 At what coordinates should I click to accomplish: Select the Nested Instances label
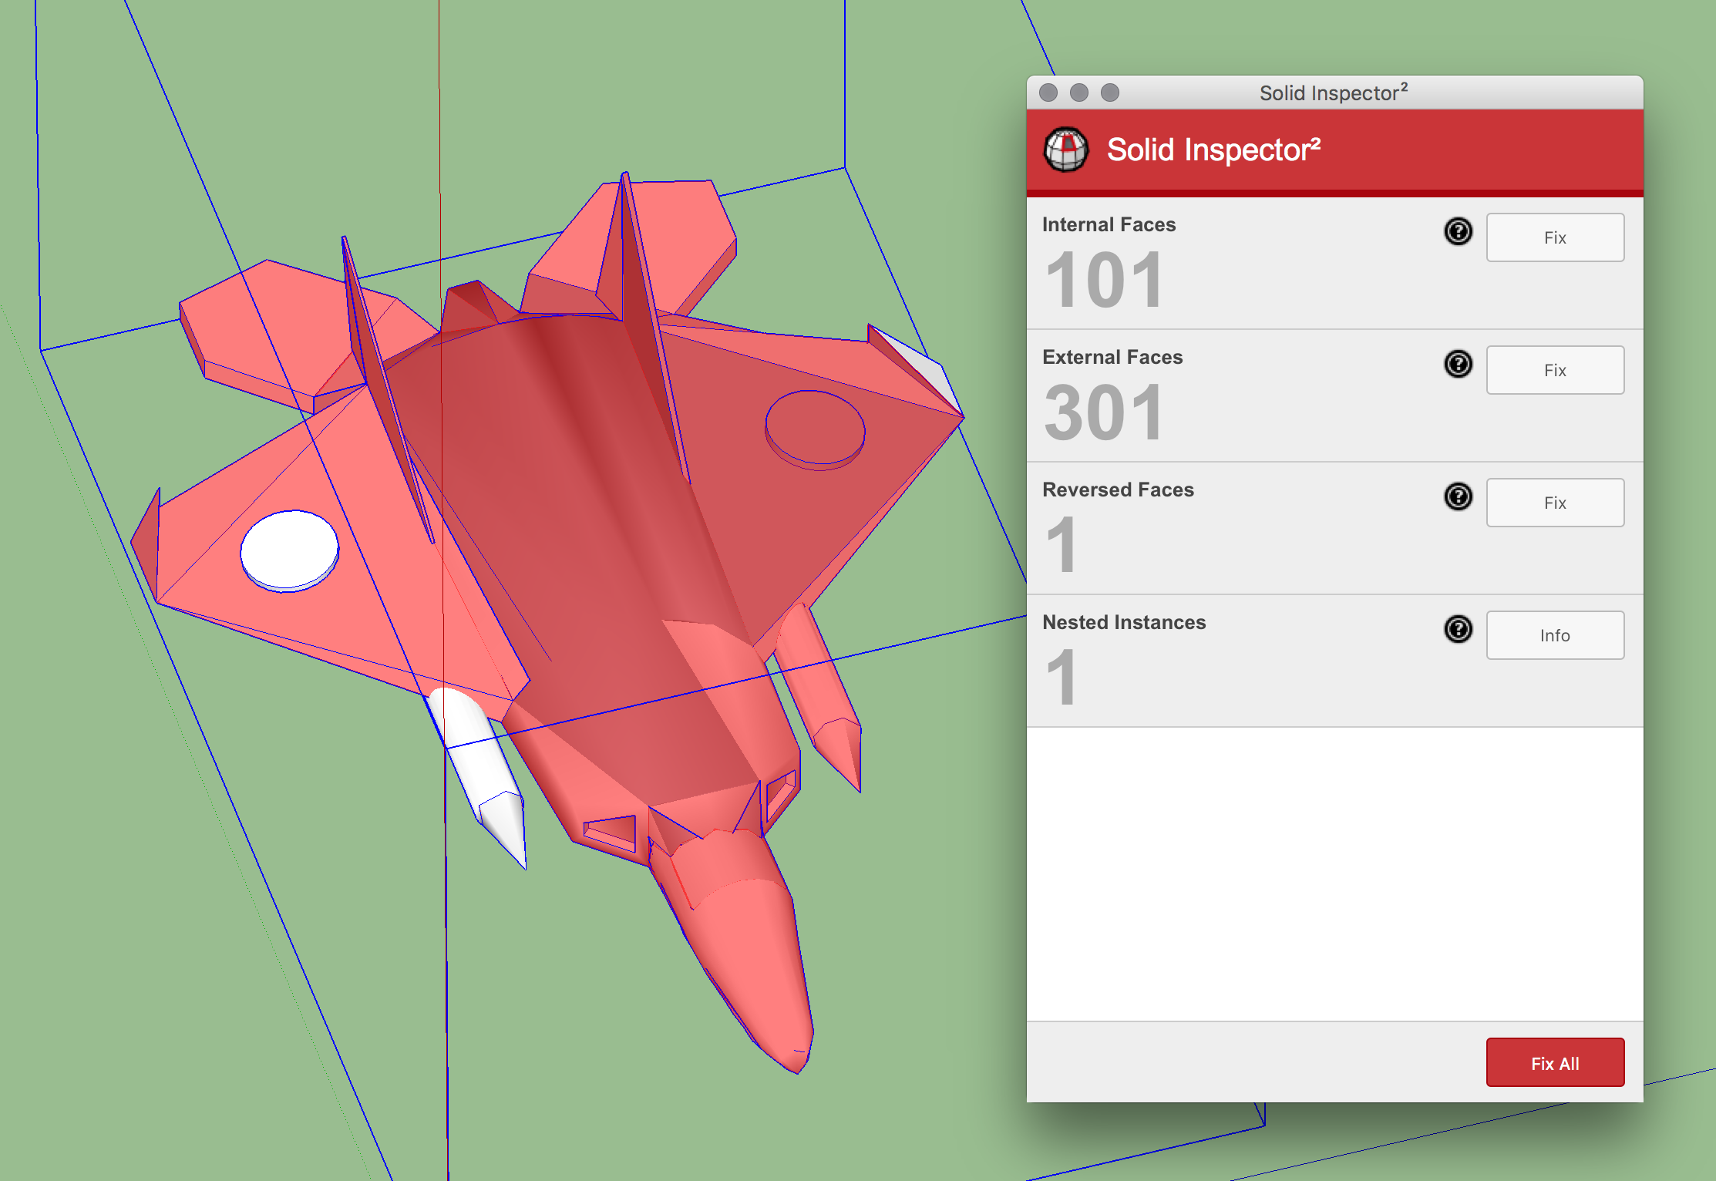point(1124,622)
